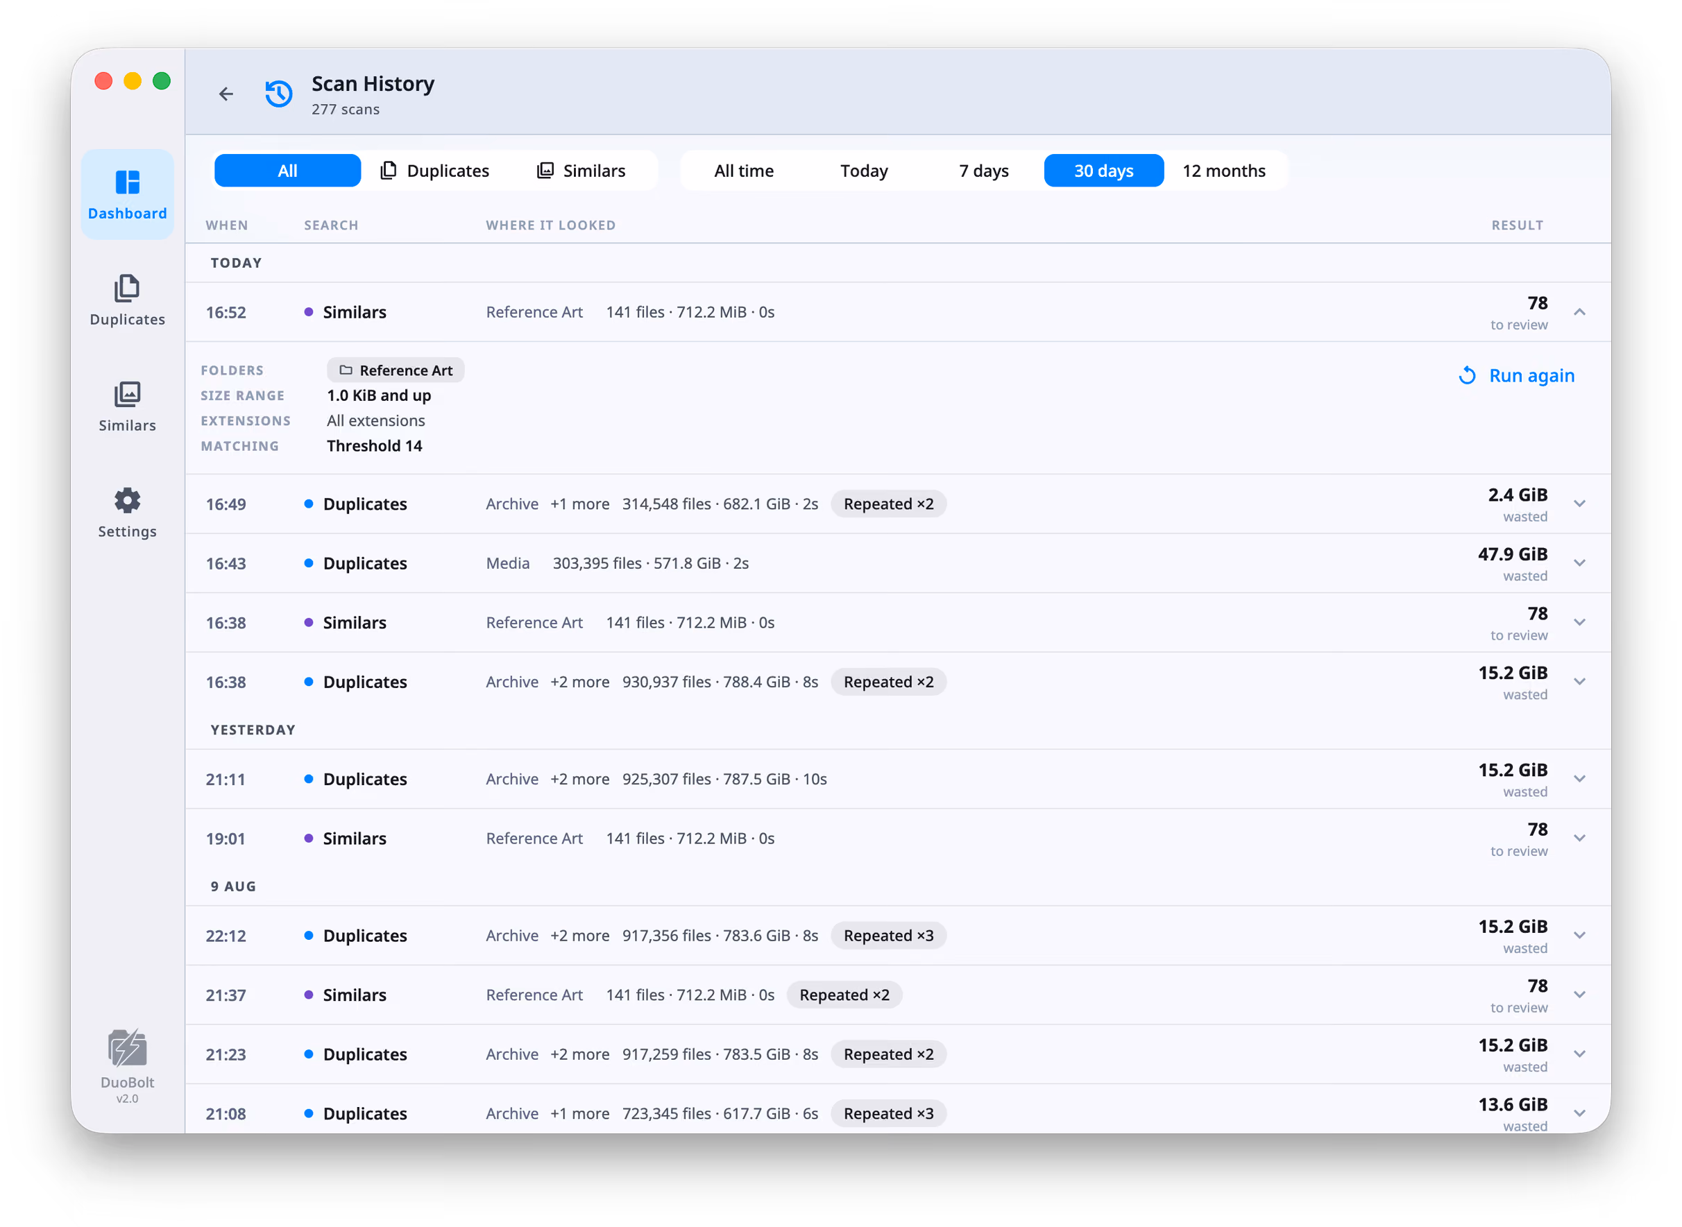Viewport: 1682px width, 1227px height.
Task: Open Duplicates in the sidebar
Action: (x=127, y=301)
